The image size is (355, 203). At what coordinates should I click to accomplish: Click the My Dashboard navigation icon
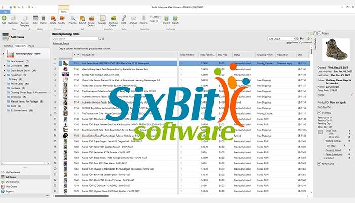point(3,172)
